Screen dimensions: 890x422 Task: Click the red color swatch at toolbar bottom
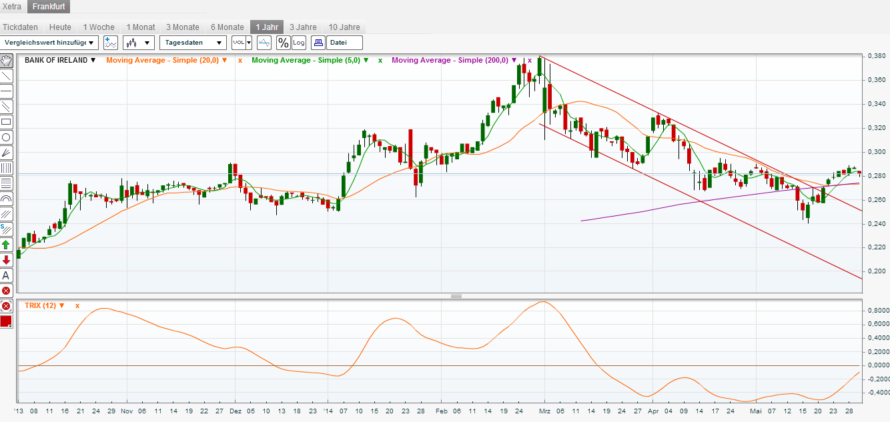pyautogui.click(x=6, y=321)
